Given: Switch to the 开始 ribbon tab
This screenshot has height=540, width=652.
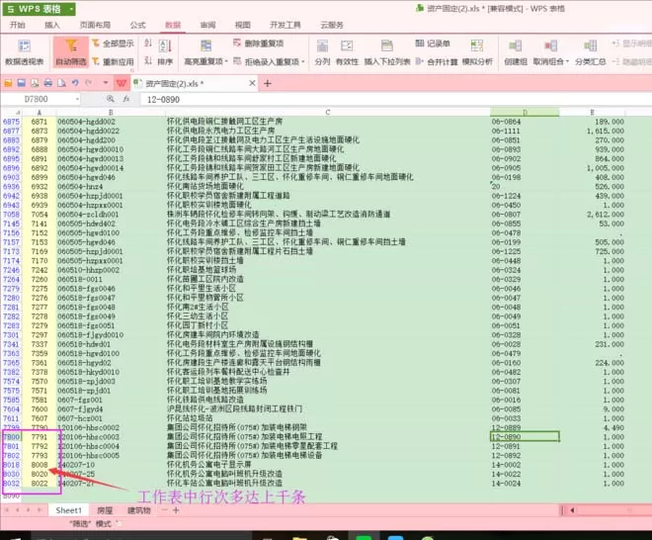Looking at the screenshot, I should coord(18,25).
